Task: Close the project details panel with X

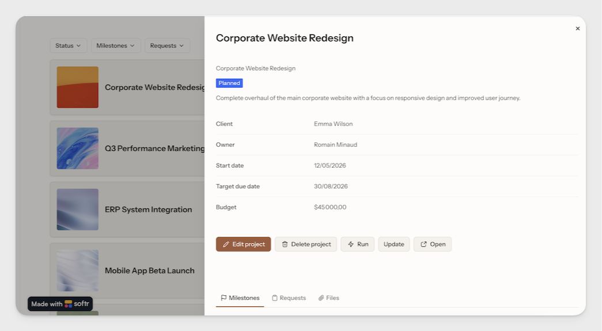Action: pyautogui.click(x=577, y=28)
